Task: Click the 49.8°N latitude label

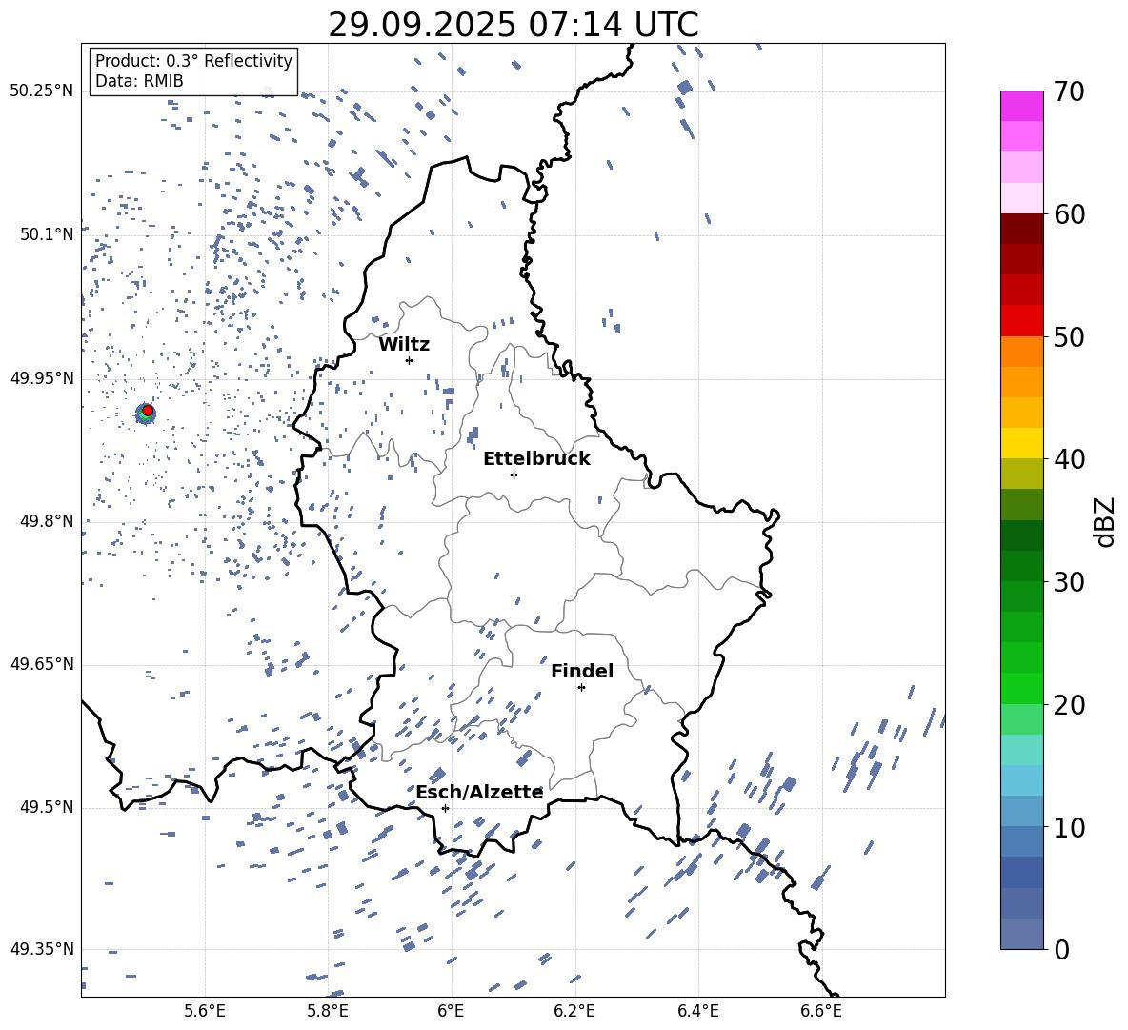Action: (47, 521)
